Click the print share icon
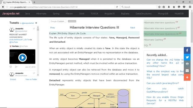The image size is (193, 108). pyautogui.click(x=187, y=64)
